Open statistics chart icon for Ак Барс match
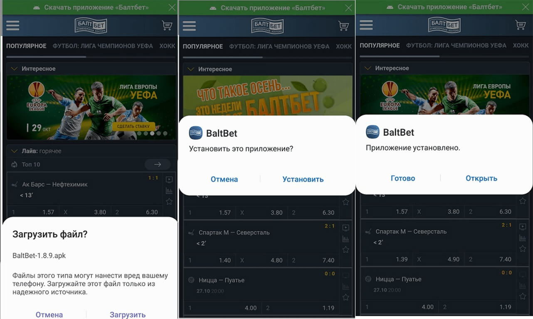533x319 pixels. [169, 191]
